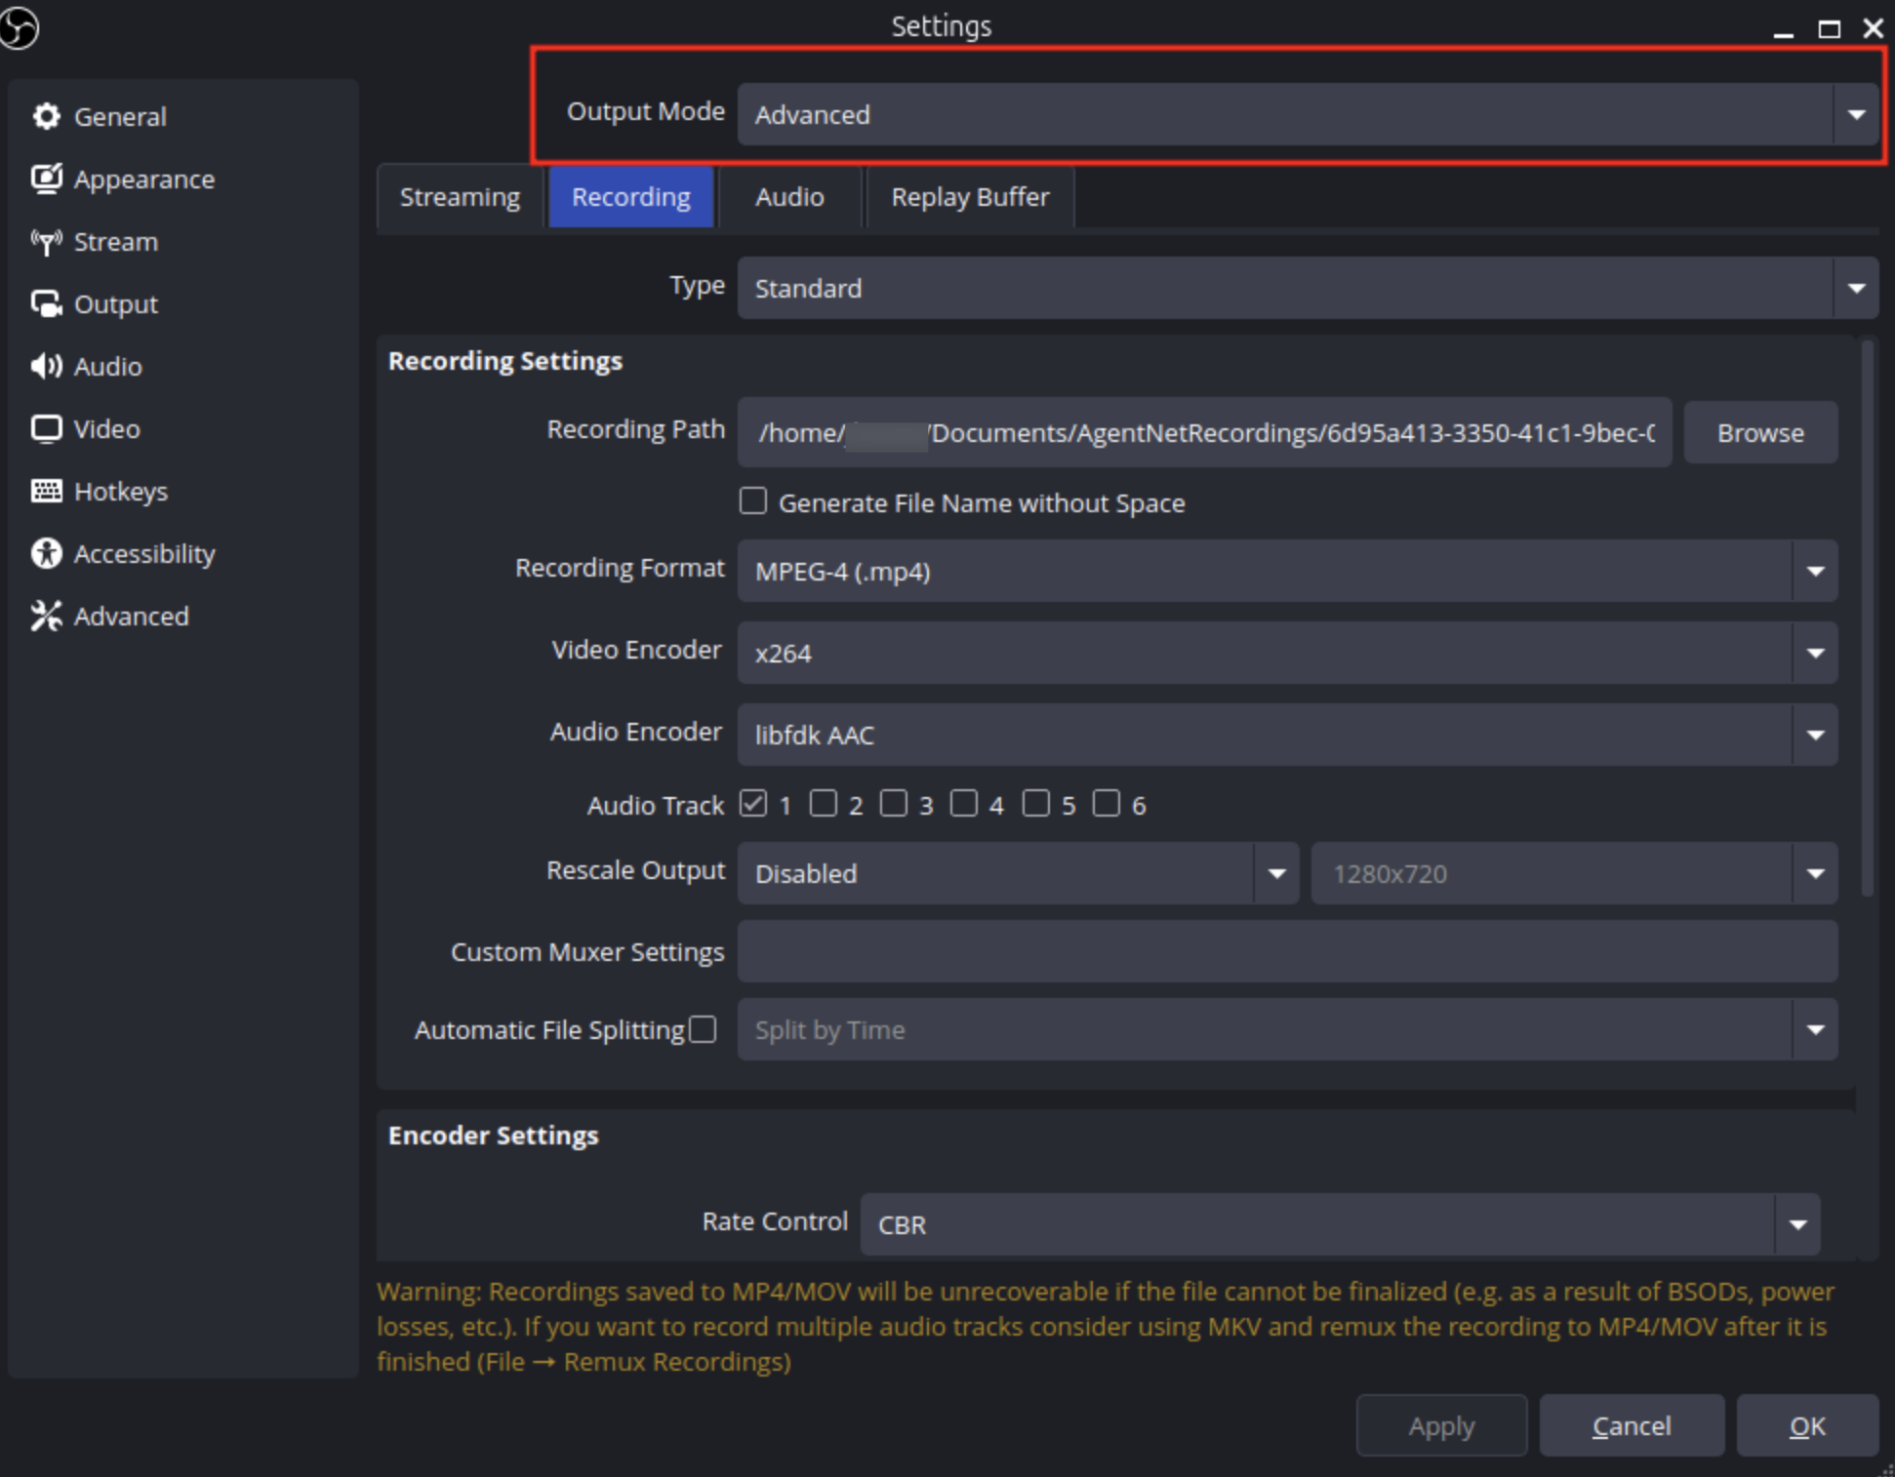Select the Recording tab
The width and height of the screenshot is (1895, 1477).
pos(631,197)
